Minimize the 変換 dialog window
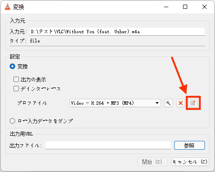Image resolution: width=215 pixels, height=172 pixels. (x=166, y=7)
